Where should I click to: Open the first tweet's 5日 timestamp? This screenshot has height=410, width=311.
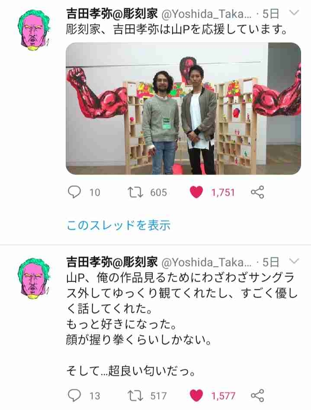271,13
